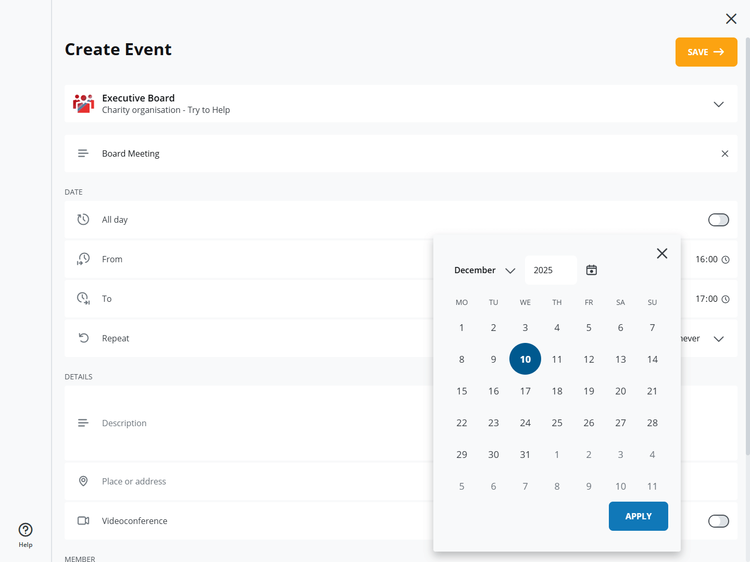
Task: Pick December 24 on the calendar
Action: [x=525, y=423]
